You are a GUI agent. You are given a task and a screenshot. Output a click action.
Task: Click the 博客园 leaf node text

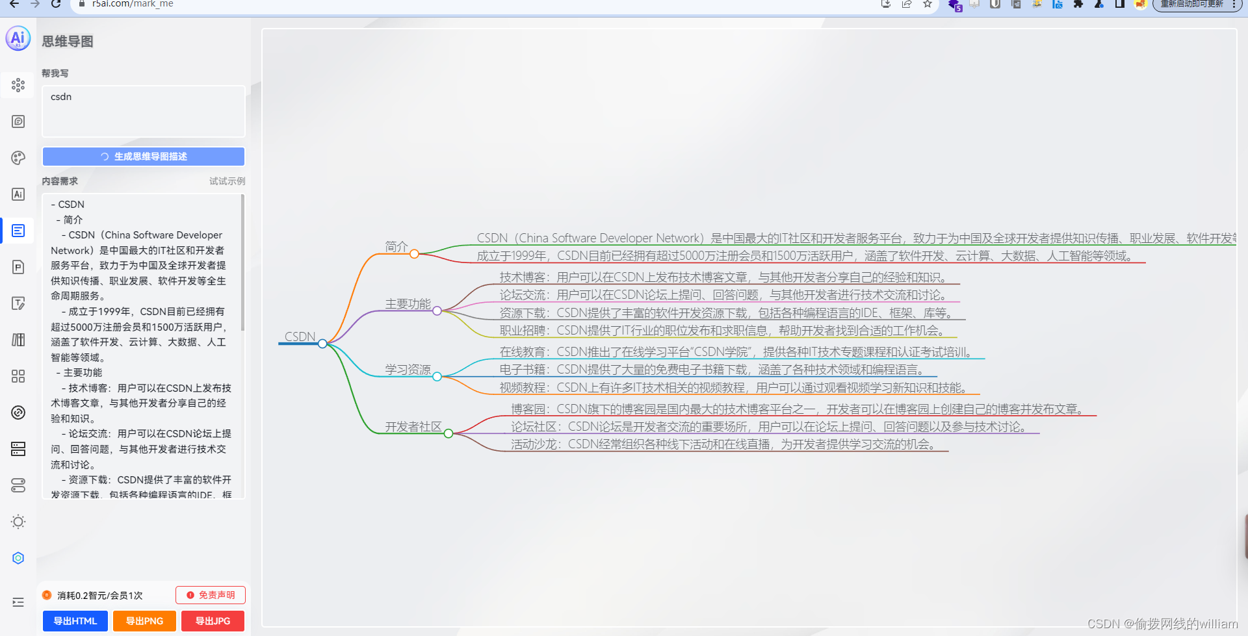[799, 409]
